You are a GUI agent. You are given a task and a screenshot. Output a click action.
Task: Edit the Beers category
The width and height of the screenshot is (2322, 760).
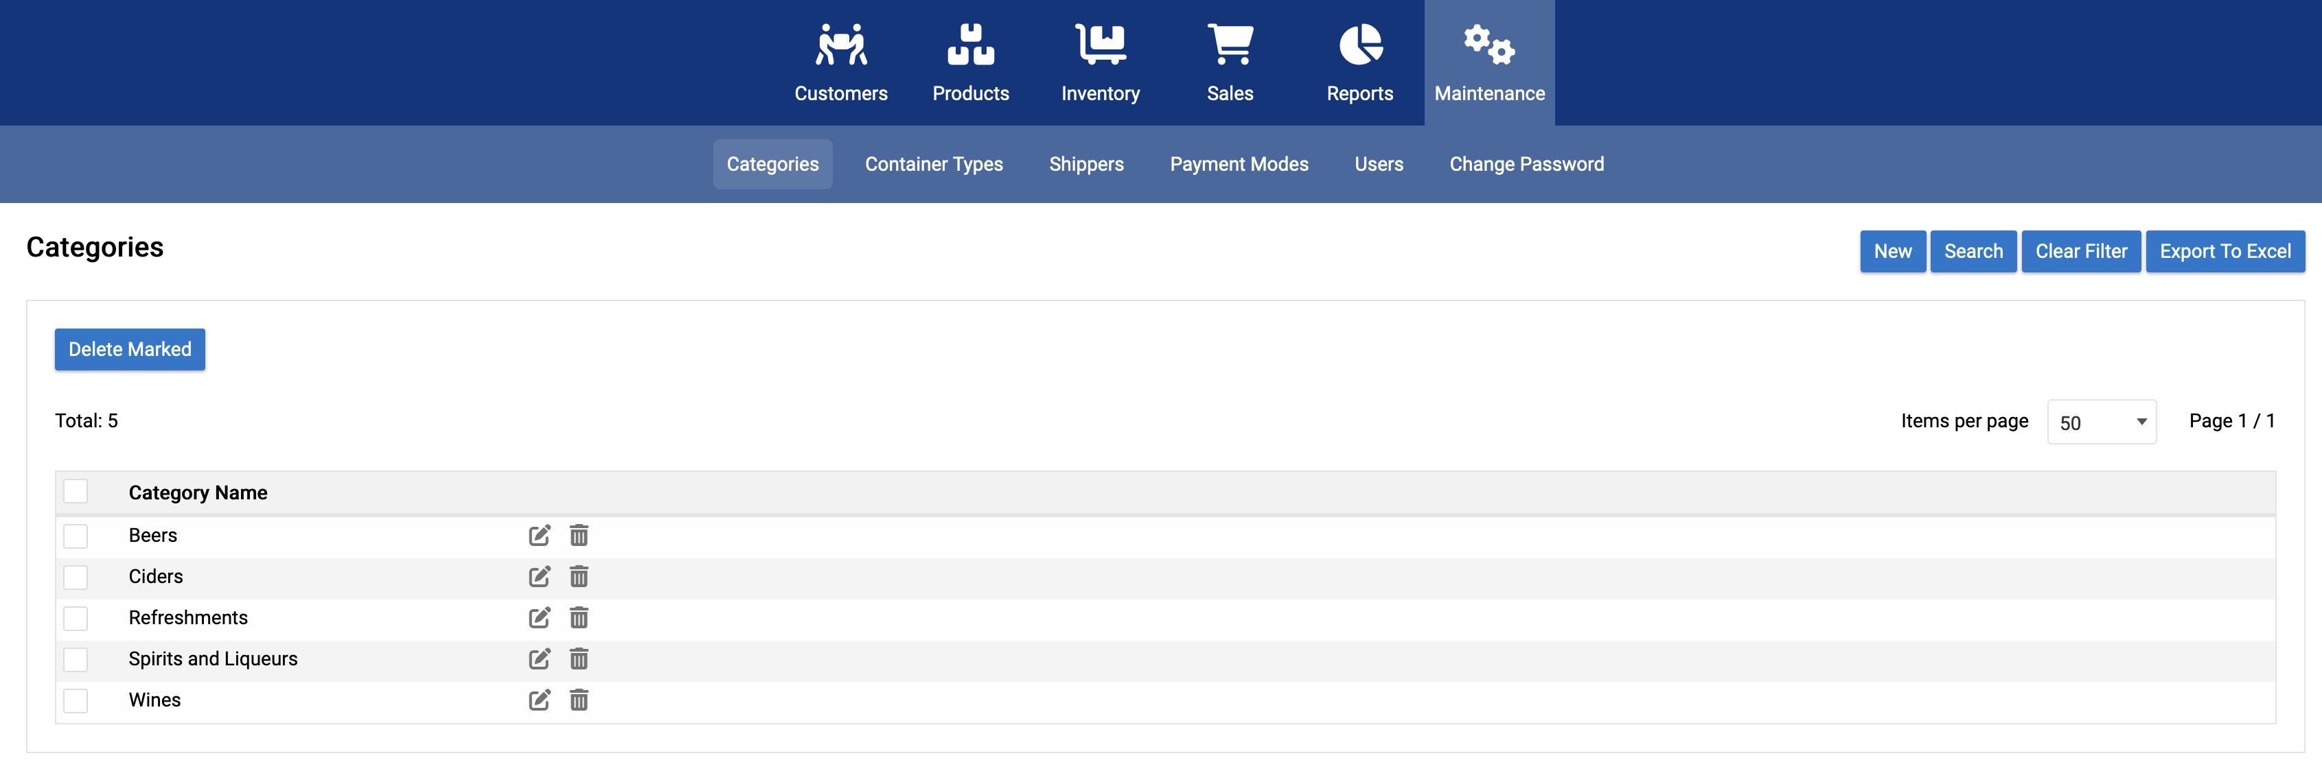point(539,536)
